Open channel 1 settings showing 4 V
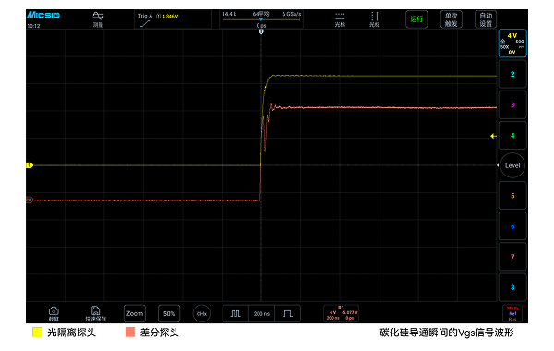The height and width of the screenshot is (351, 554). tap(512, 43)
